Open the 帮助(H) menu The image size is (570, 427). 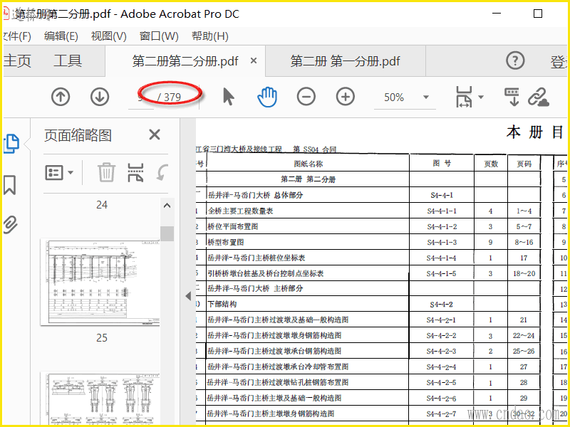click(x=210, y=36)
